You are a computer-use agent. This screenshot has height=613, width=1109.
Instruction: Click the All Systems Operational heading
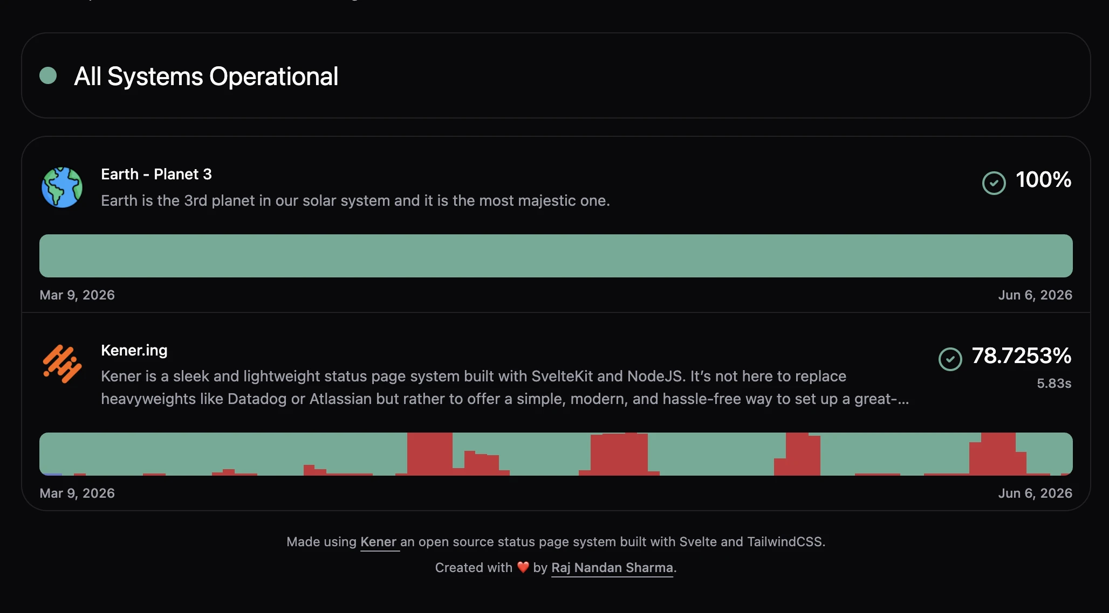pos(206,76)
